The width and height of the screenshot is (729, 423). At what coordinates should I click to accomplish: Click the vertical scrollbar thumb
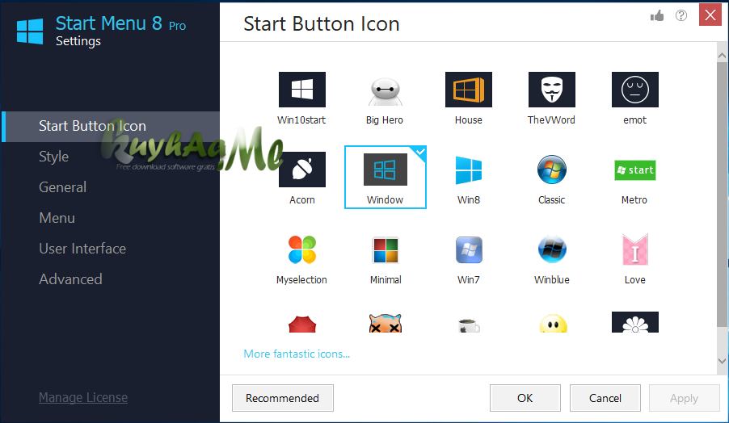(722, 194)
